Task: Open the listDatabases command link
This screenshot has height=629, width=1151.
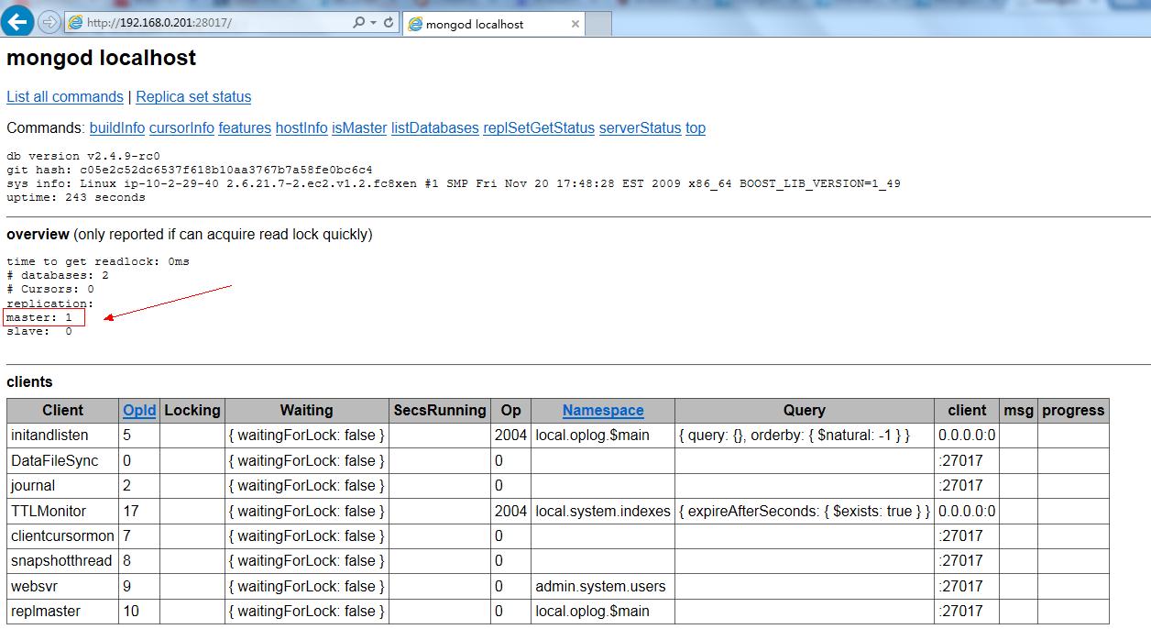Action: pyautogui.click(x=435, y=127)
